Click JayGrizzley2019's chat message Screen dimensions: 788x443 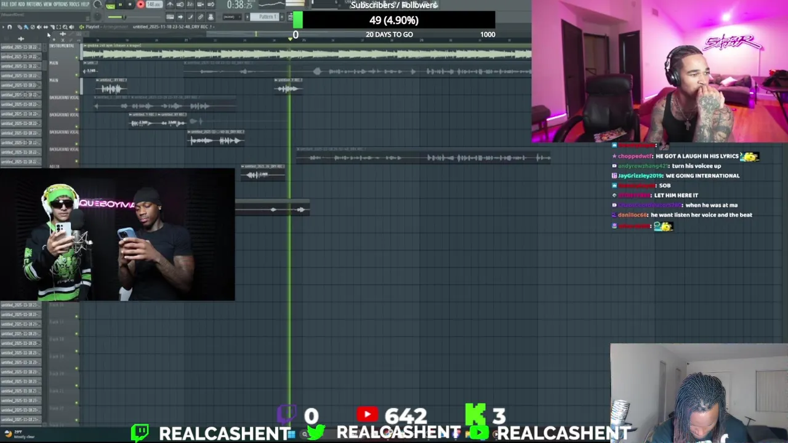coord(677,175)
